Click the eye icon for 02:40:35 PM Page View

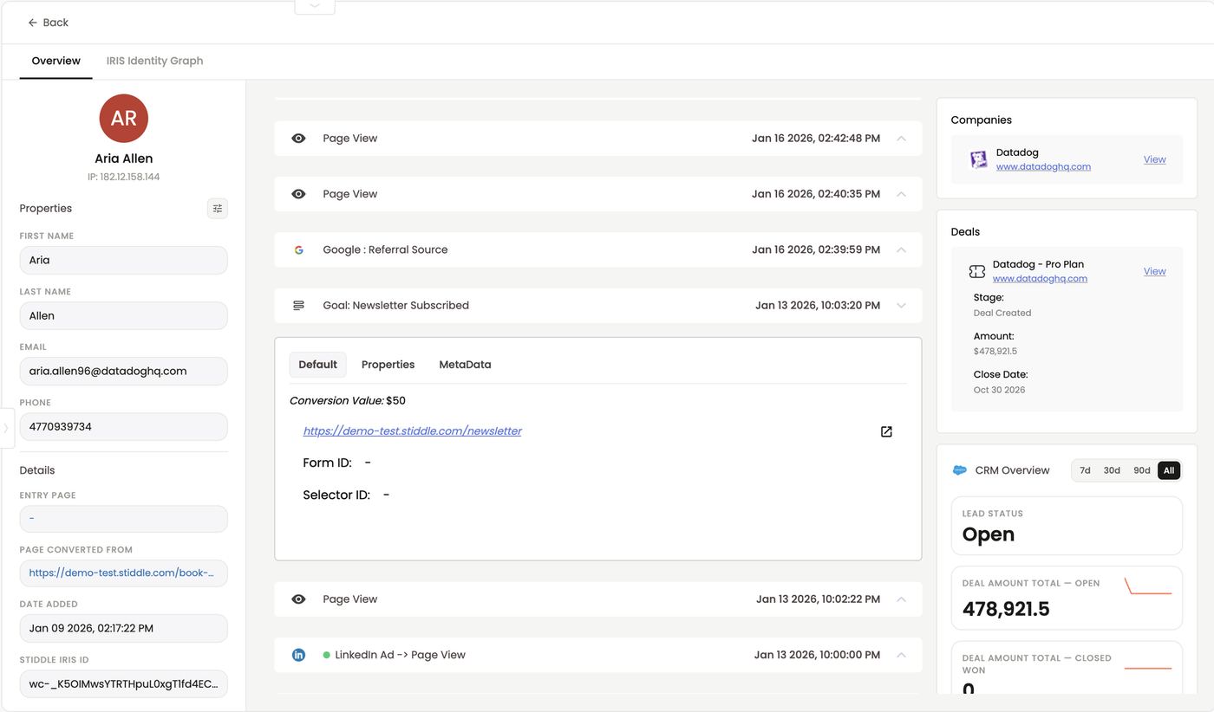298,194
